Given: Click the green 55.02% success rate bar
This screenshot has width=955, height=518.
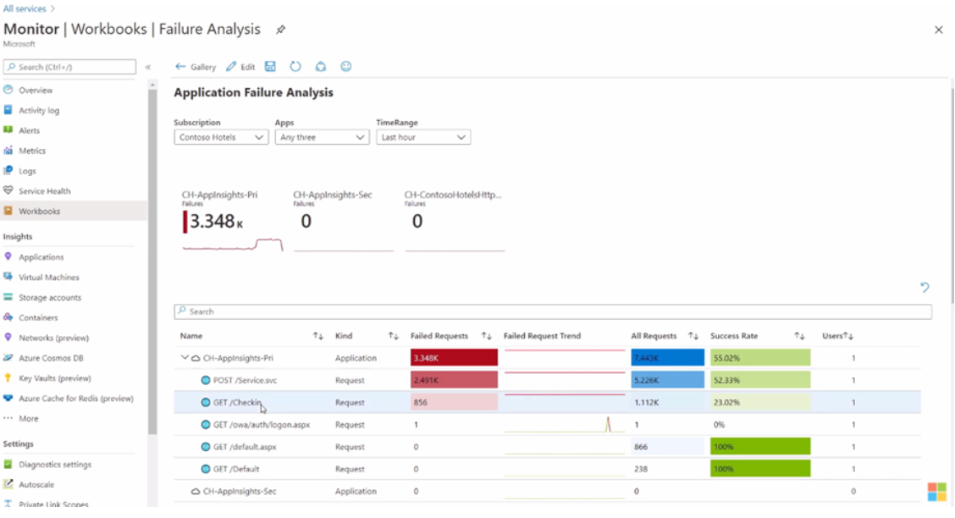Looking at the screenshot, I should [x=760, y=358].
